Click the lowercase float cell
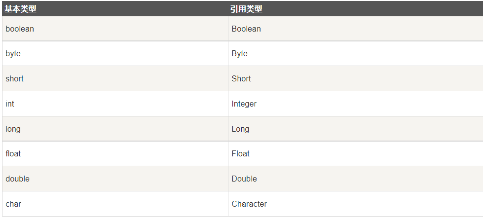 [115, 153]
